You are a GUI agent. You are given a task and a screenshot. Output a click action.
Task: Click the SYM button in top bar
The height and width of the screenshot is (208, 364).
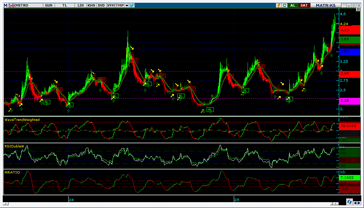111,6
